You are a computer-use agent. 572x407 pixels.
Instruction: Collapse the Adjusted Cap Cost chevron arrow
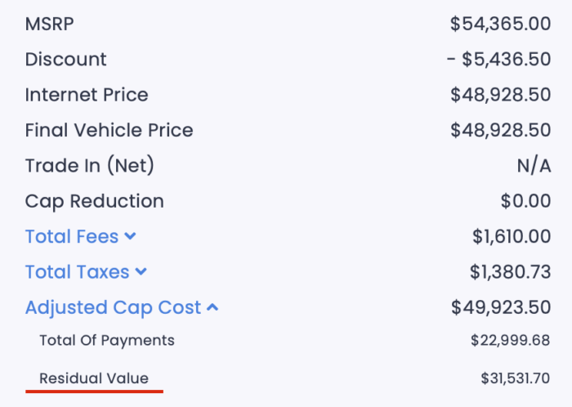[212, 307]
